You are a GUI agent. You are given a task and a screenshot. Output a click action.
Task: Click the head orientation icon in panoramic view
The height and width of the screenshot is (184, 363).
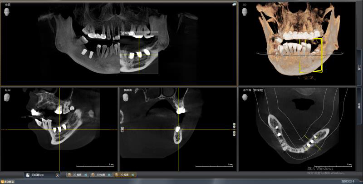click(8, 12)
